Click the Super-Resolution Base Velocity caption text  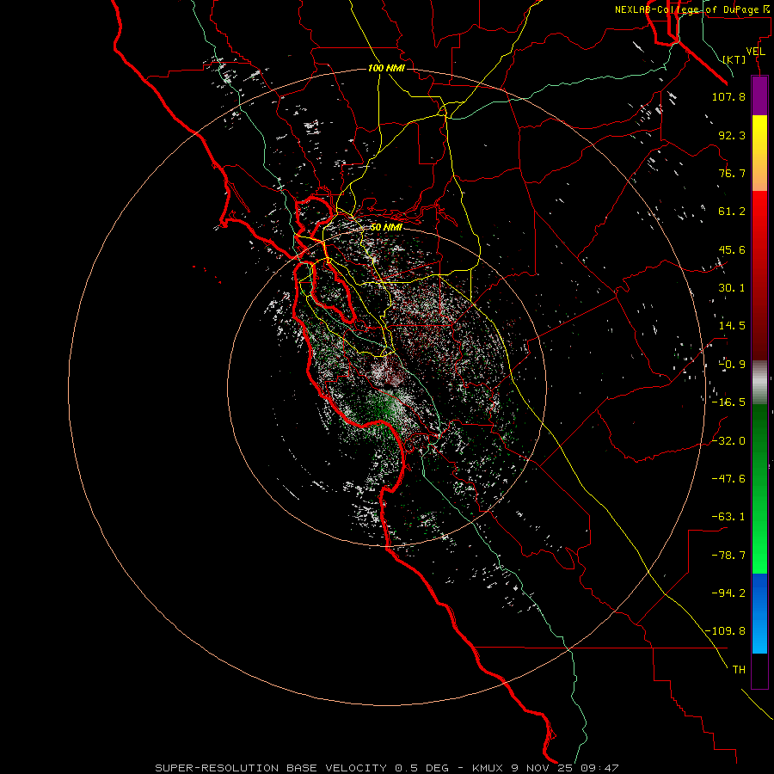point(386,768)
